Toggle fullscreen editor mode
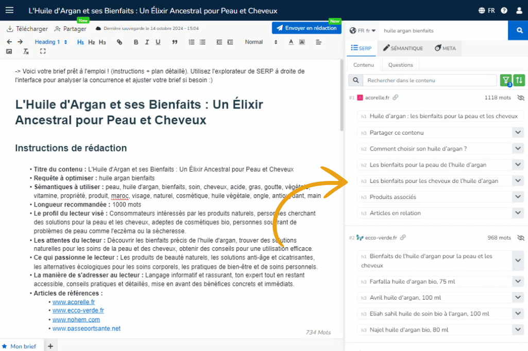Screen dimensions: 528x351 (43, 51)
